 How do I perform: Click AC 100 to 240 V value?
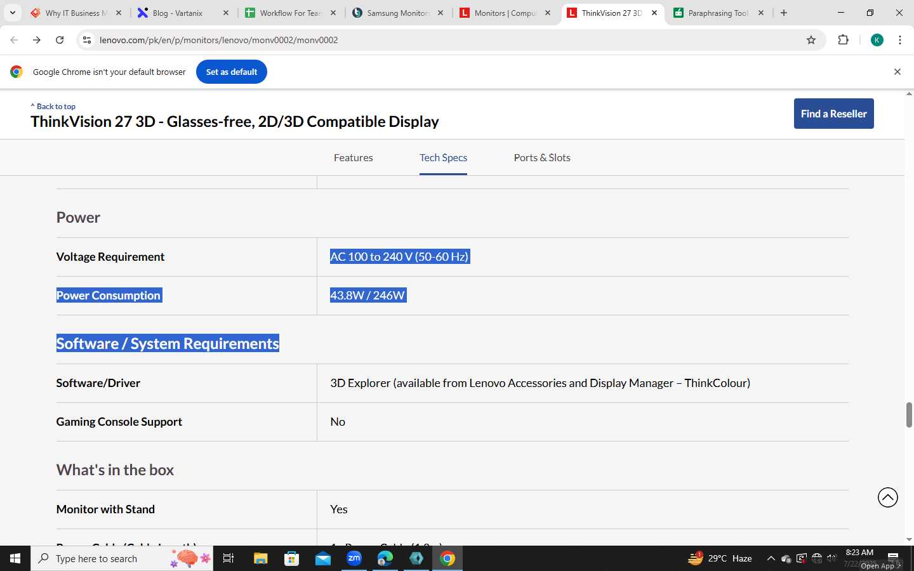pos(400,256)
